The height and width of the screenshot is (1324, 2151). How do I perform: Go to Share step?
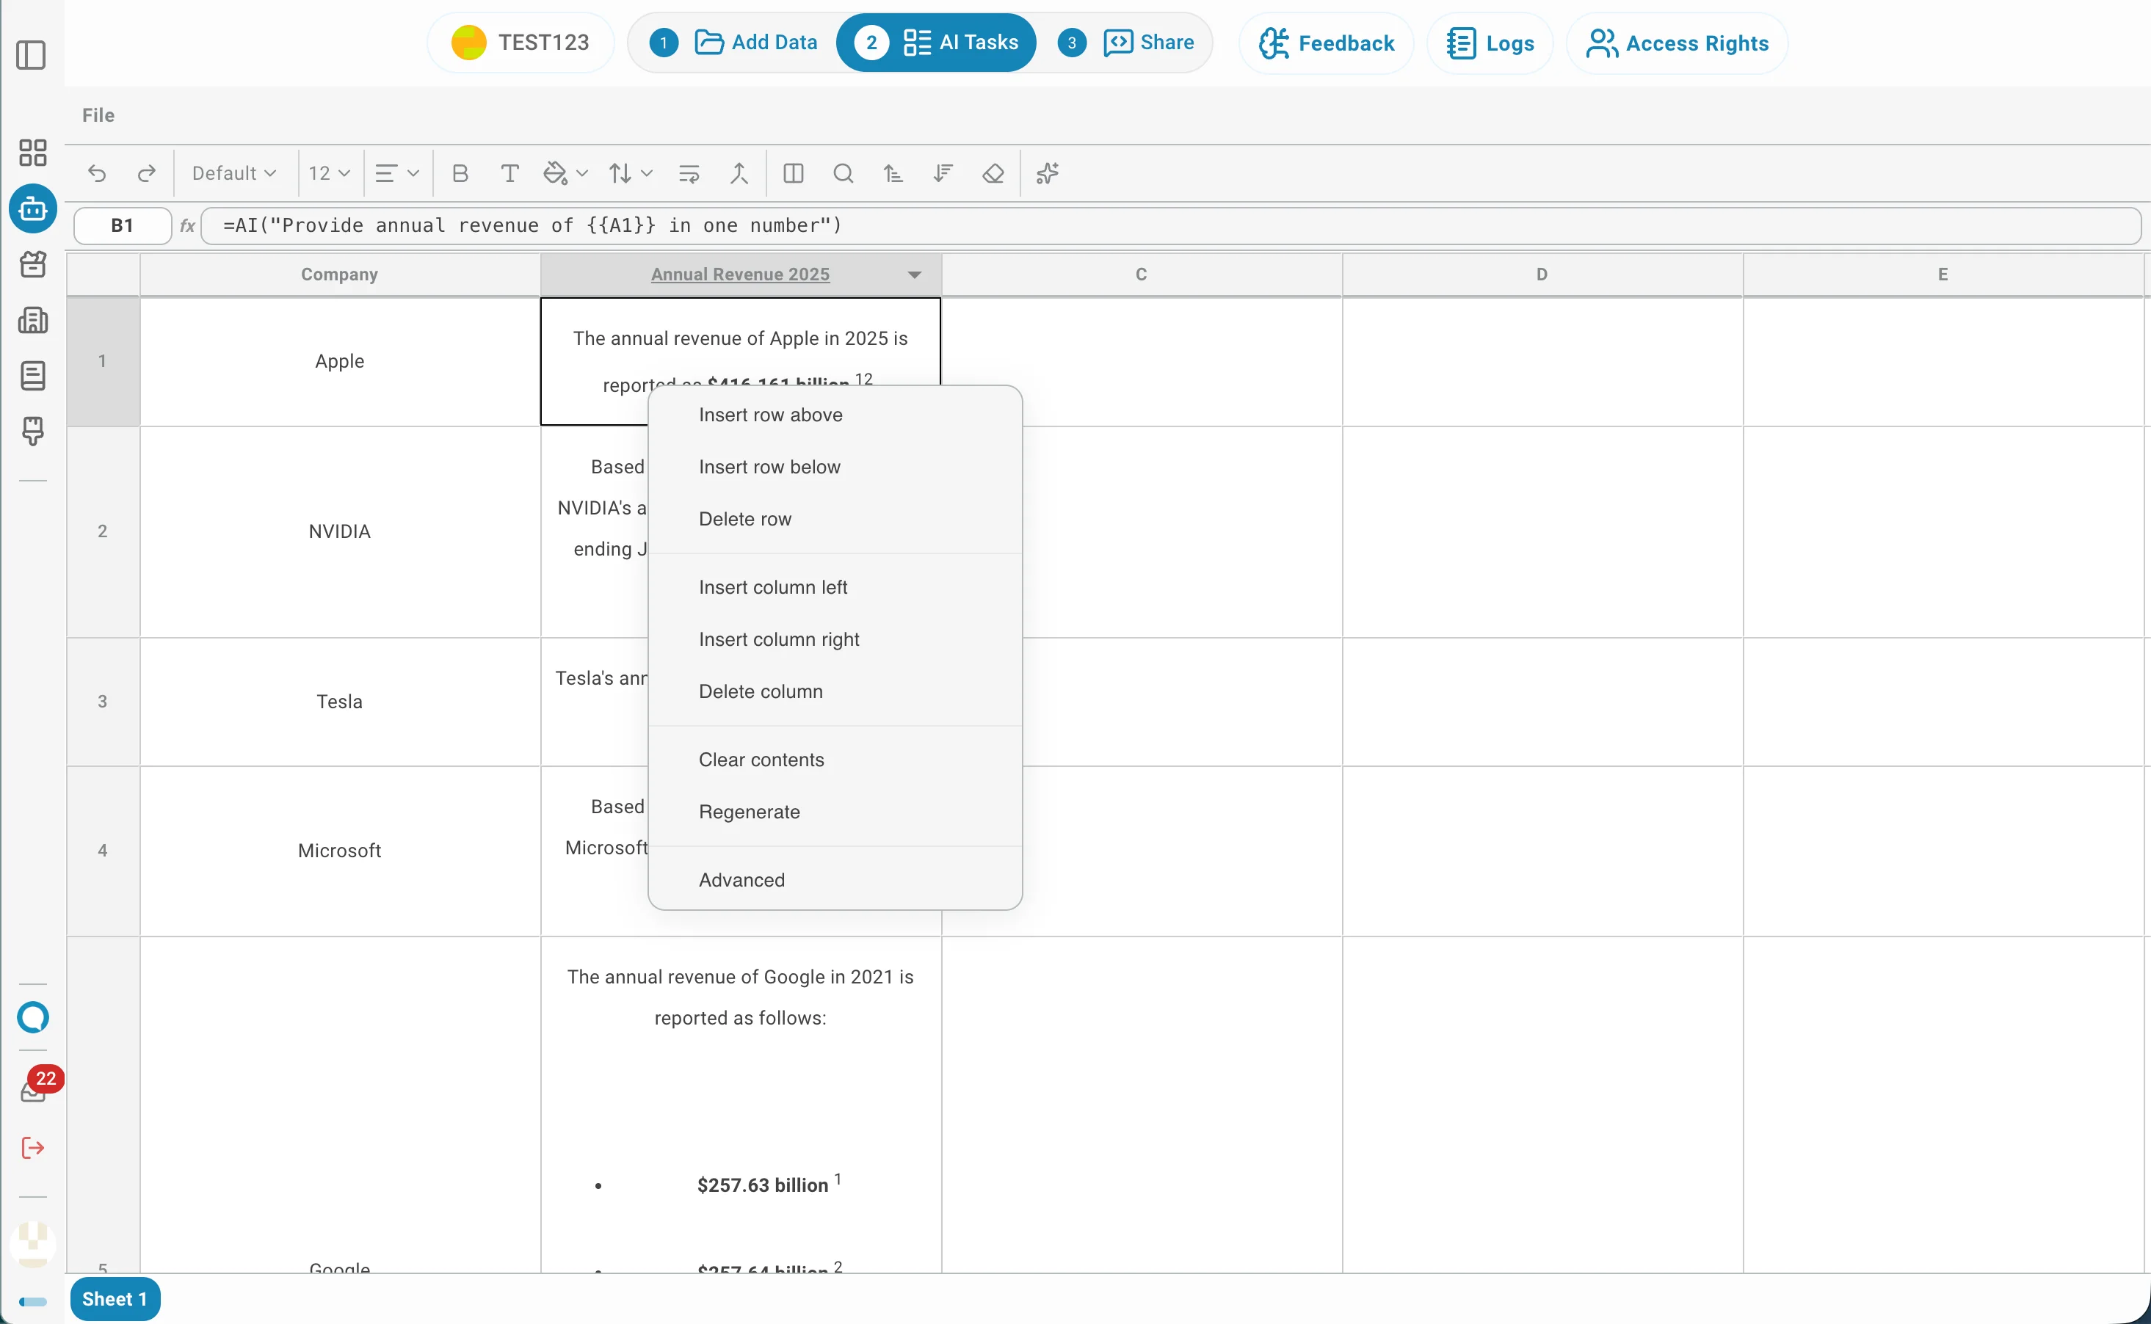point(1126,42)
